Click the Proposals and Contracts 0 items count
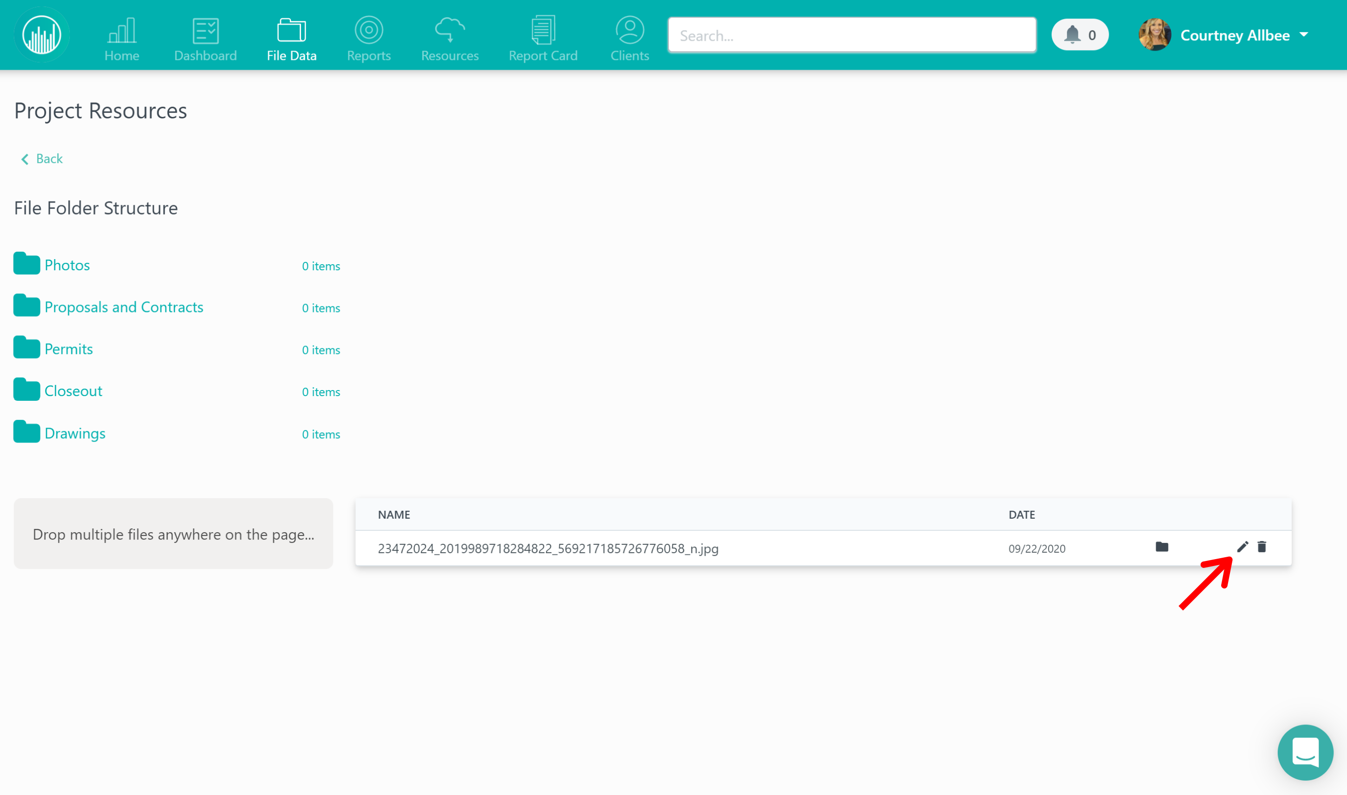This screenshot has height=795, width=1347. pos(321,308)
